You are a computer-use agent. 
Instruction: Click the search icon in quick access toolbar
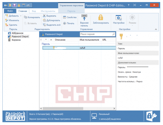28,5
